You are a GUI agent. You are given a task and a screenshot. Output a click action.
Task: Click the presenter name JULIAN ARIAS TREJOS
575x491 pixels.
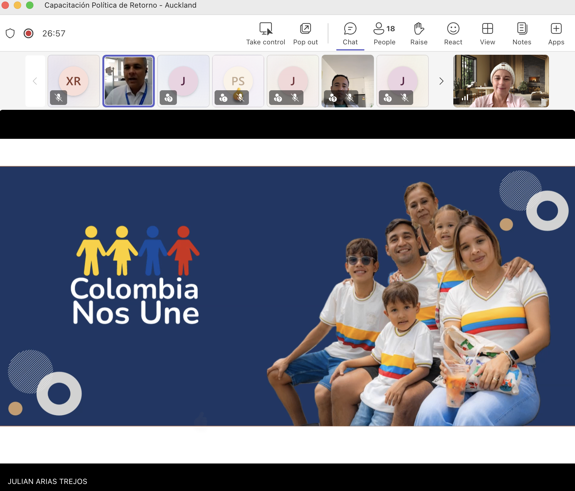[x=48, y=481]
